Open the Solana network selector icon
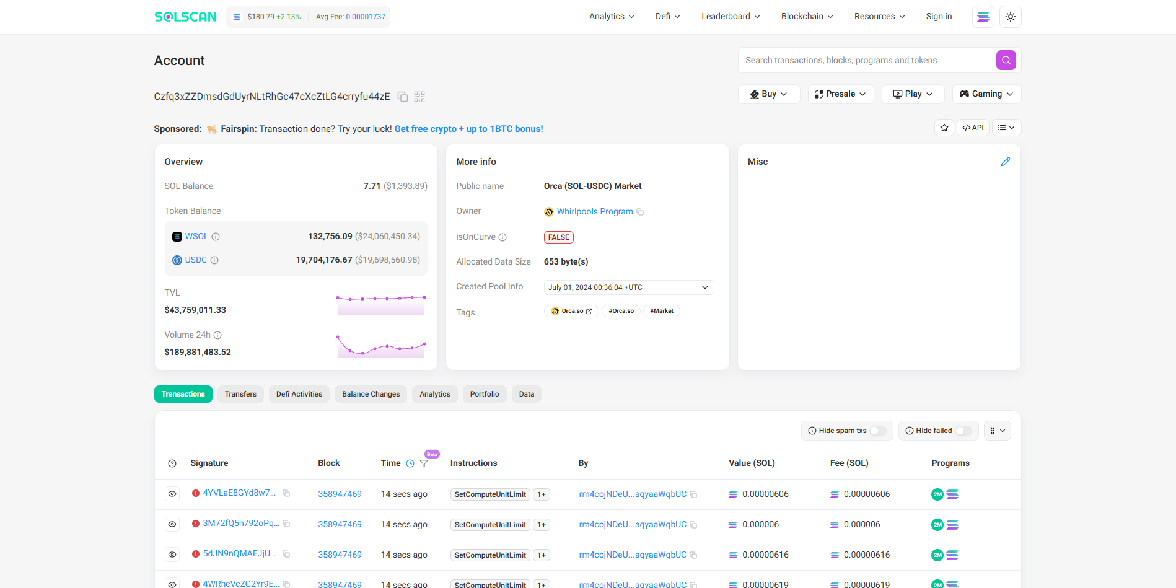1176x588 pixels. coord(983,17)
